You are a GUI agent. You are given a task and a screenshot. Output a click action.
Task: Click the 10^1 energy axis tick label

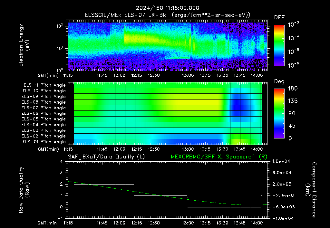coord(60,48)
